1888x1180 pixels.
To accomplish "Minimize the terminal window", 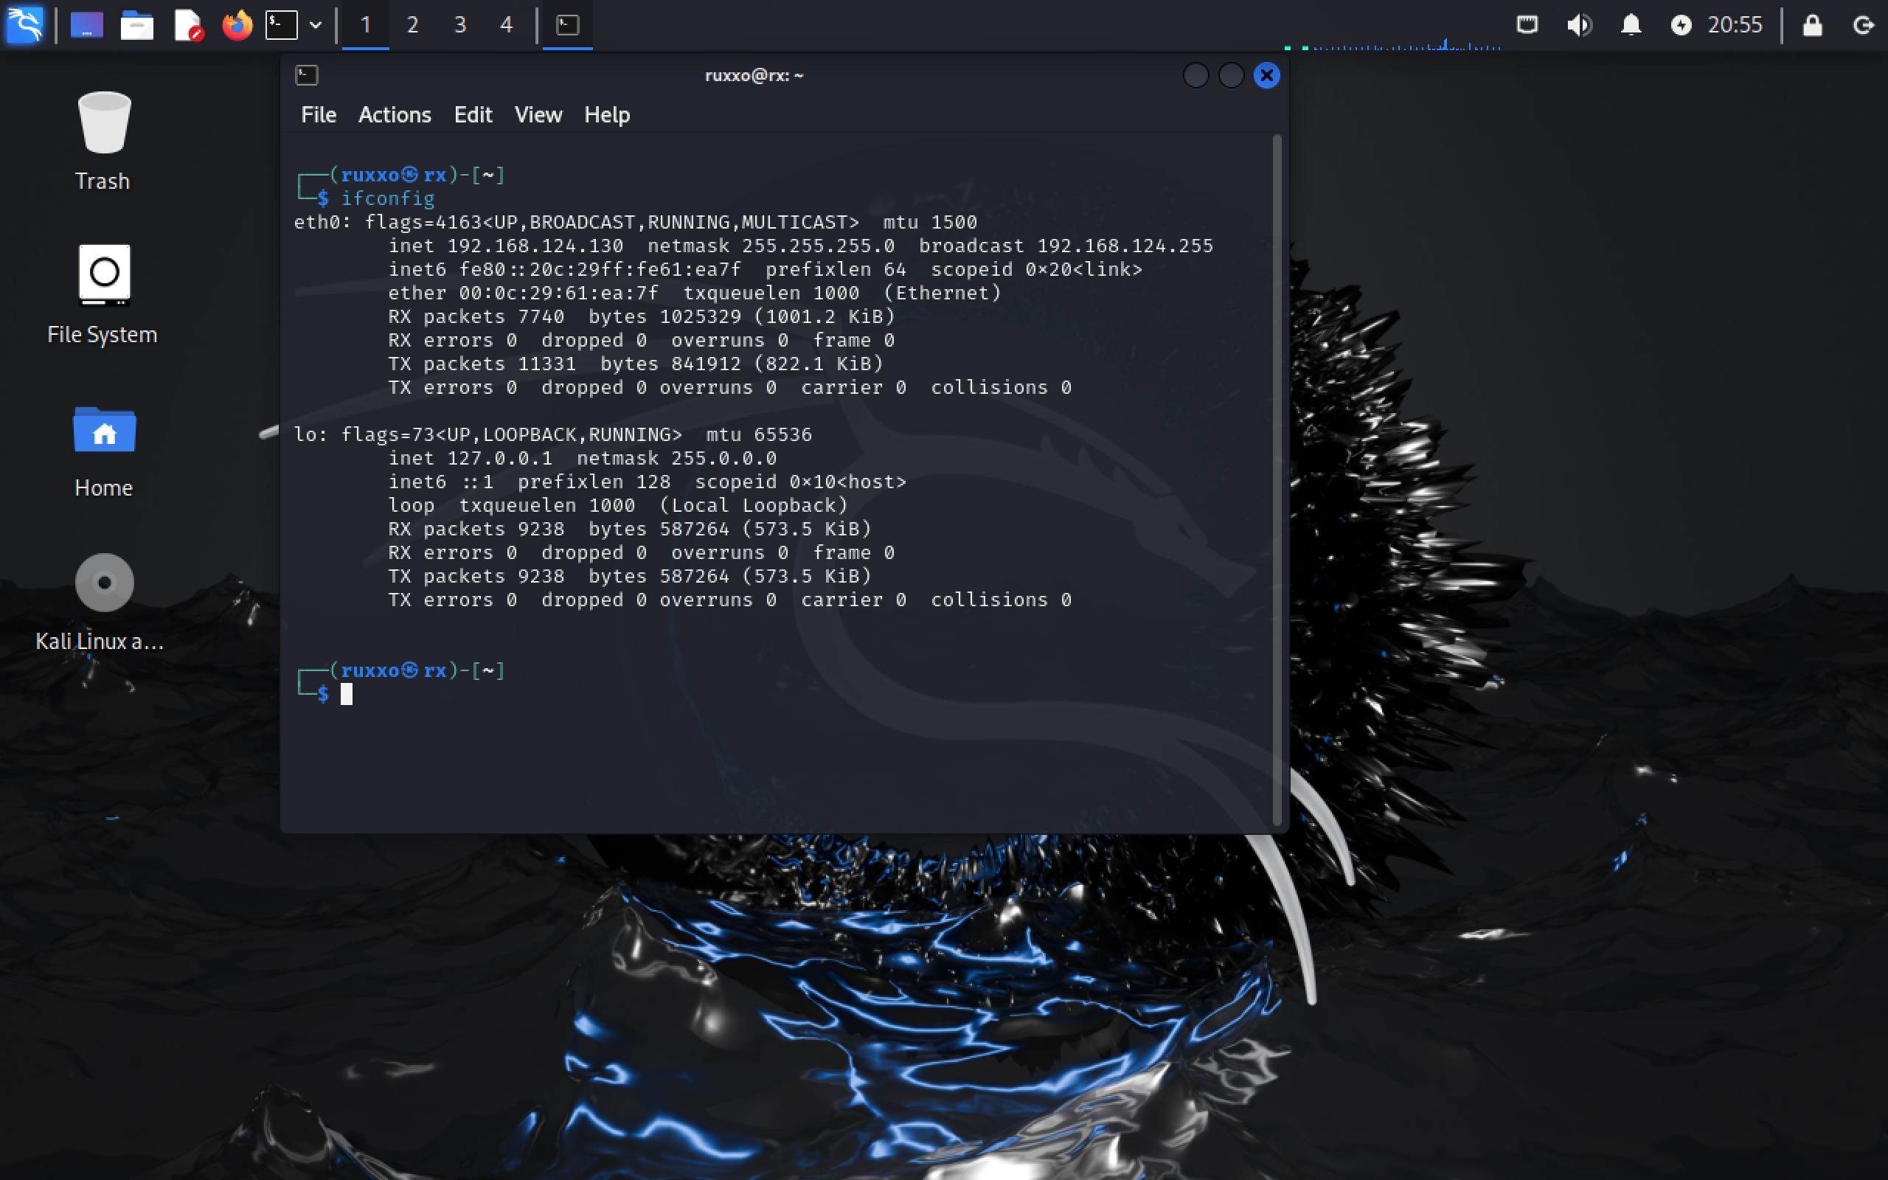I will [1195, 75].
